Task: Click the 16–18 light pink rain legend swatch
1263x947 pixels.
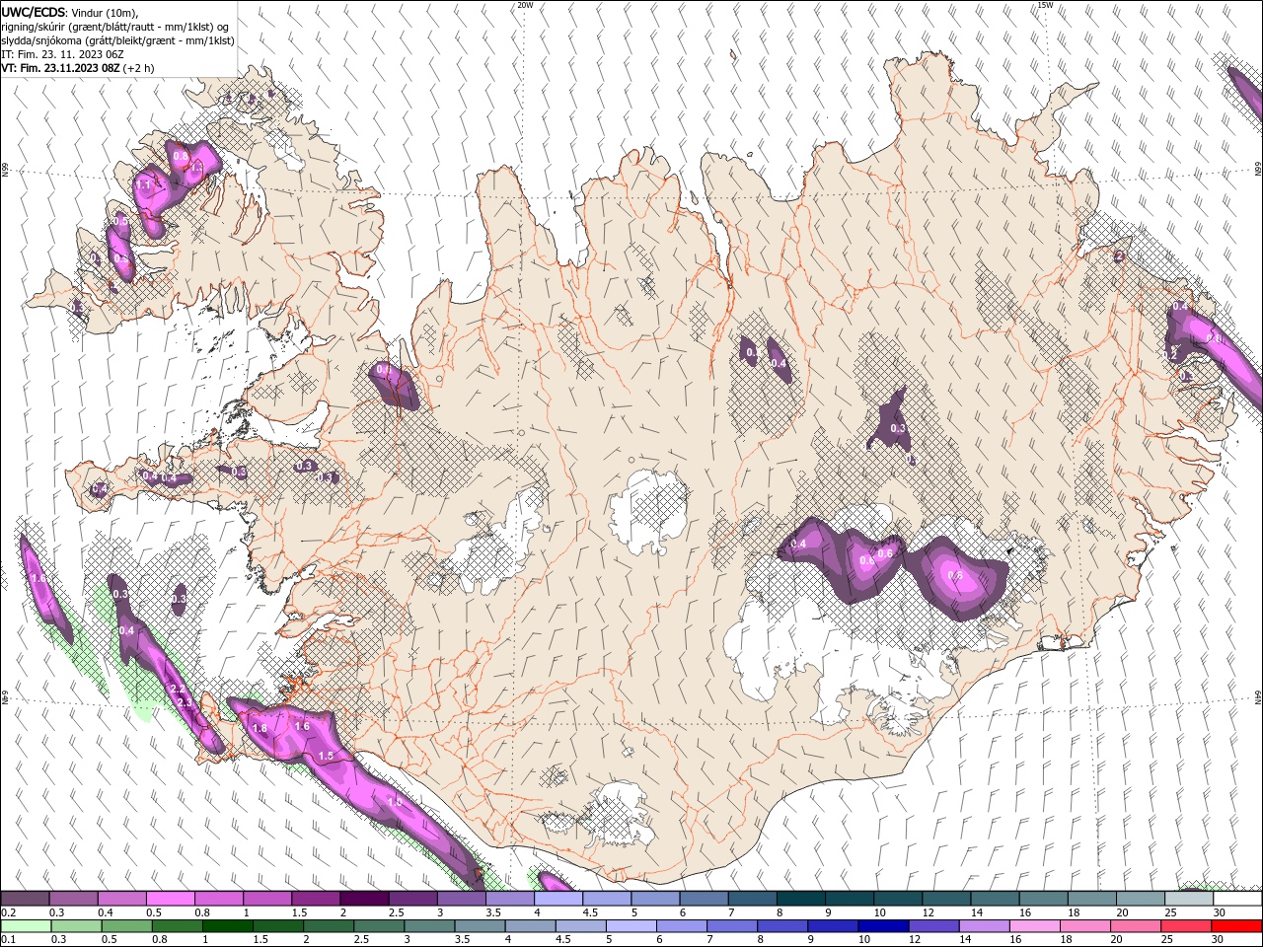Action: (x=1035, y=926)
